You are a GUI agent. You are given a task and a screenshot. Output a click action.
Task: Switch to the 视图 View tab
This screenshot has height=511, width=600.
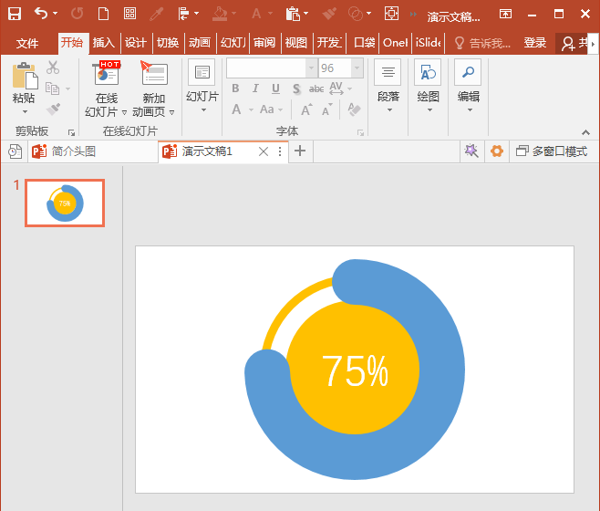[x=295, y=43]
